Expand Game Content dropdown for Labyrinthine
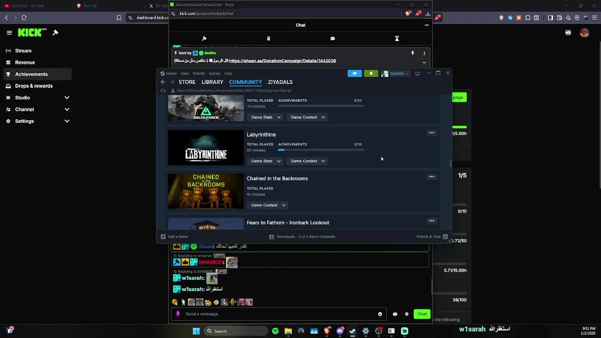The height and width of the screenshot is (338, 601). pyautogui.click(x=308, y=161)
